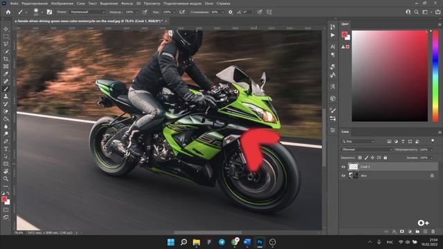Screen dimensions: 443x249
Task: Enable airbrush build-up effects toggle
Action: click(182, 12)
